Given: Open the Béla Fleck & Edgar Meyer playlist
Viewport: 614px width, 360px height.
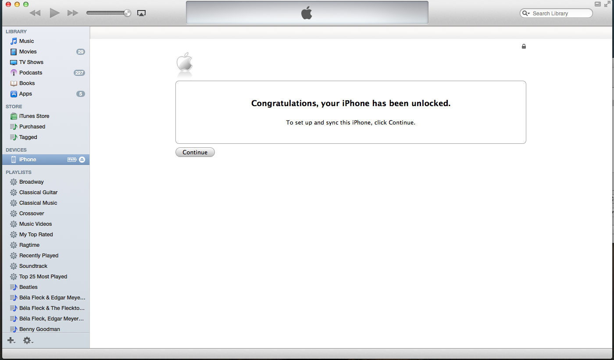Looking at the screenshot, I should pyautogui.click(x=45, y=298).
